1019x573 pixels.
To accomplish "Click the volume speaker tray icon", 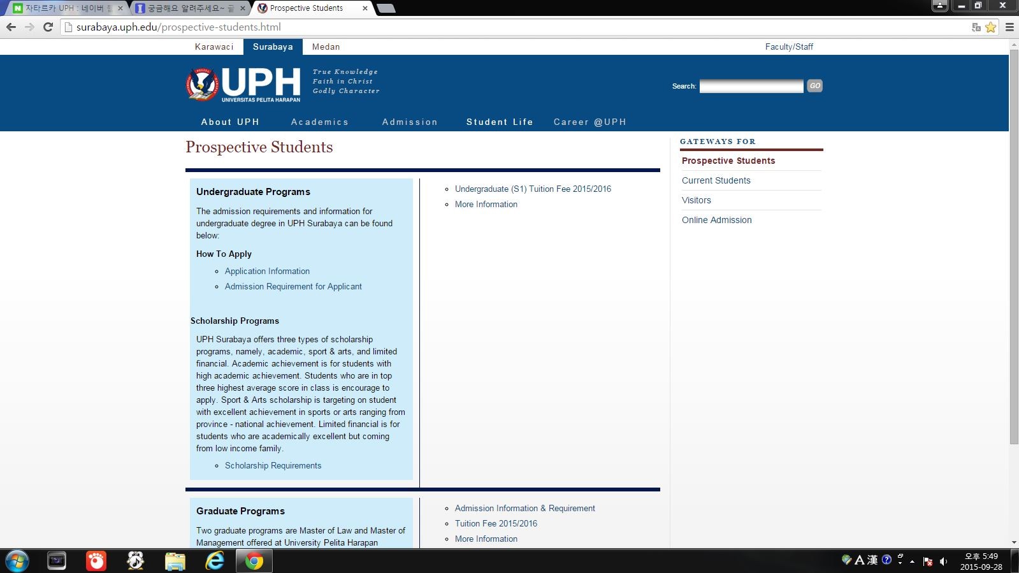I will [943, 562].
